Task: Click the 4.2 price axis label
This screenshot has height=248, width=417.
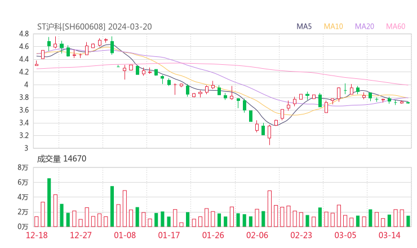Action: pyautogui.click(x=24, y=72)
